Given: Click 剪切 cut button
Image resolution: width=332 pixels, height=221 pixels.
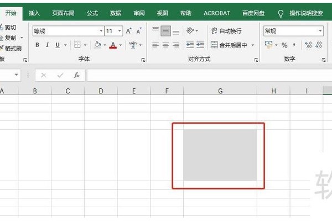Looking at the screenshot, I should (x=8, y=28).
